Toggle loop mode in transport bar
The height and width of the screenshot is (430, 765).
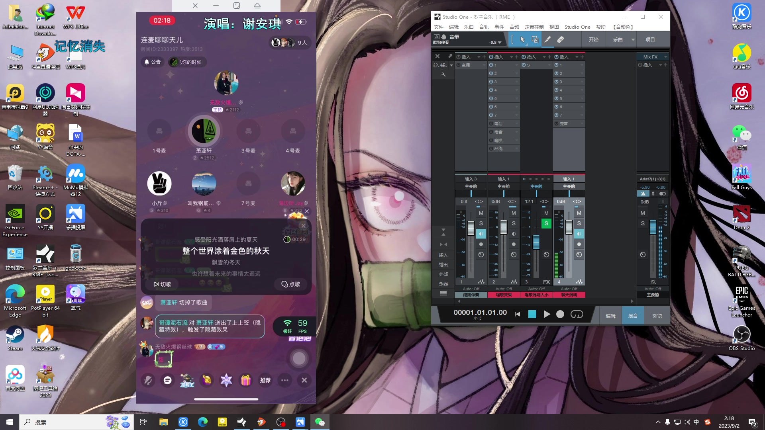coord(577,314)
